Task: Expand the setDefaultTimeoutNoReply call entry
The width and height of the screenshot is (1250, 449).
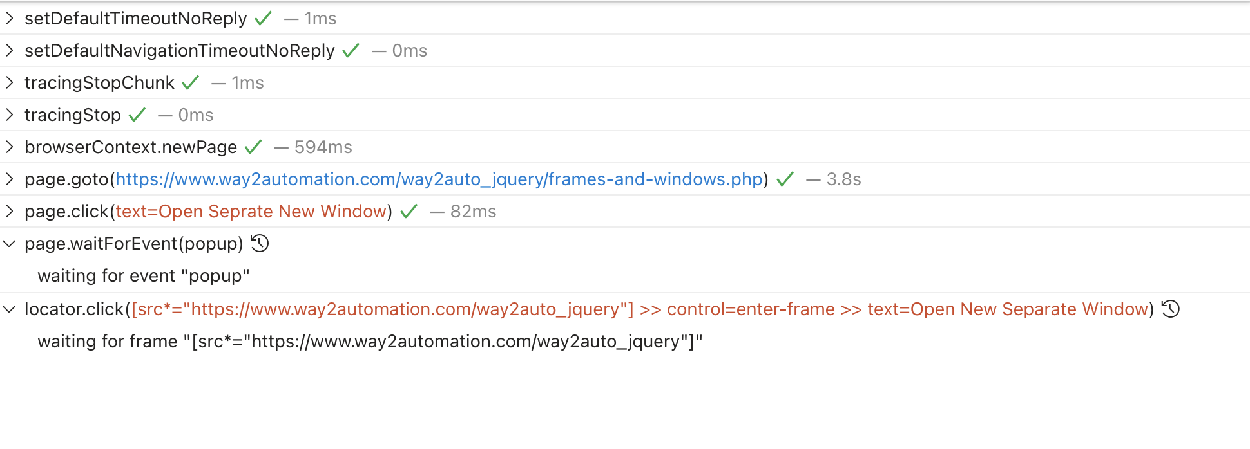Action: tap(9, 18)
